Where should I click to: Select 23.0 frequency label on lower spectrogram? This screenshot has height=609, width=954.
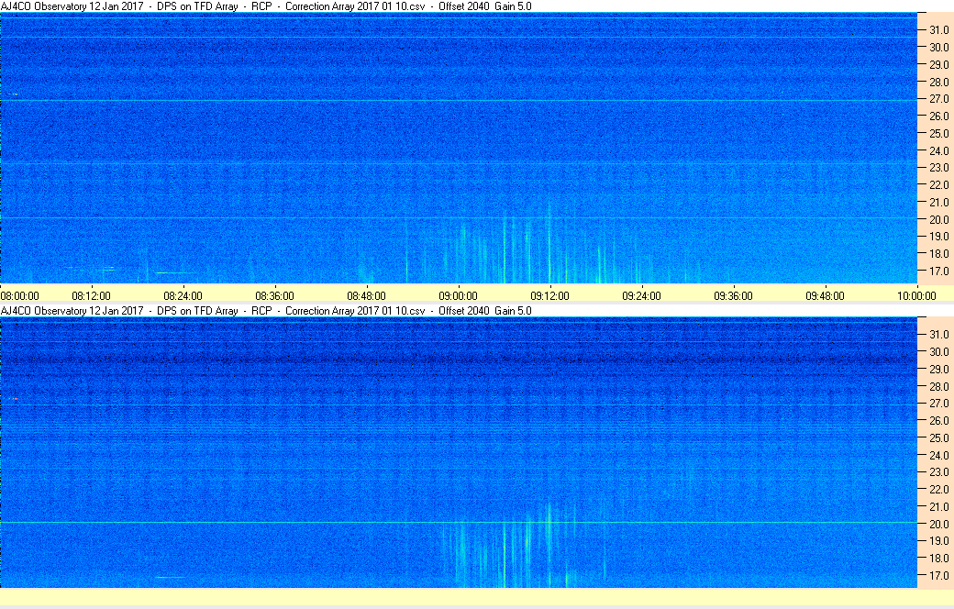point(938,472)
